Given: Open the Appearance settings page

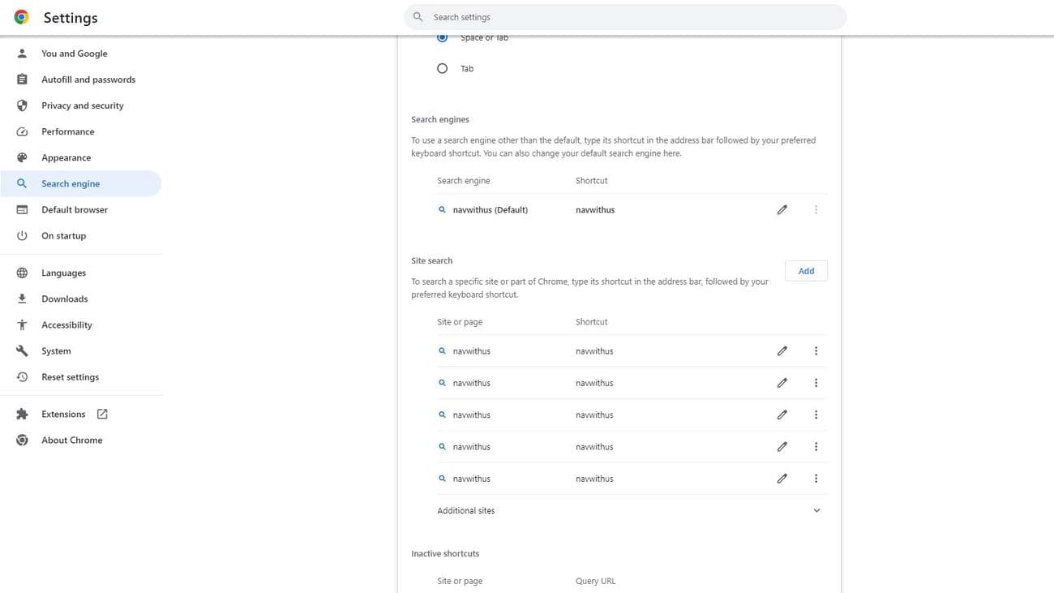Looking at the screenshot, I should [66, 158].
